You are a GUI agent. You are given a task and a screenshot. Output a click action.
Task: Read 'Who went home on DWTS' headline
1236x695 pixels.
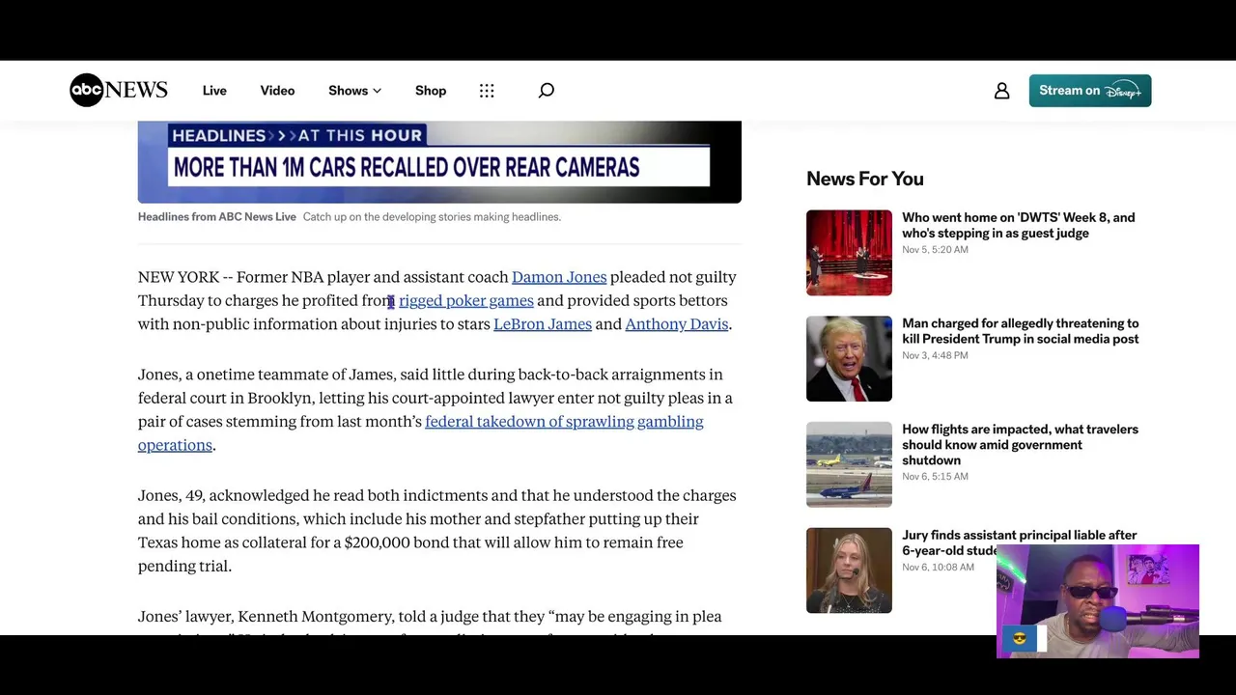tap(1019, 225)
